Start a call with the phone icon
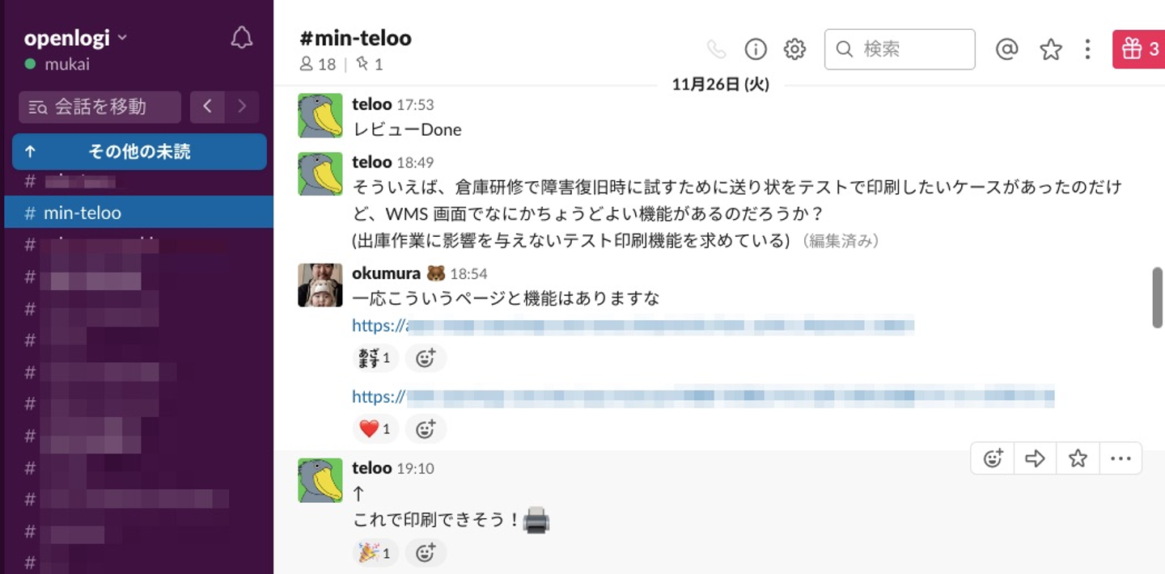The width and height of the screenshot is (1165, 574). [x=716, y=49]
